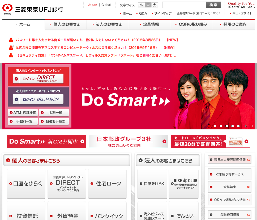Select the fifth carousel slide dot

point(233,126)
